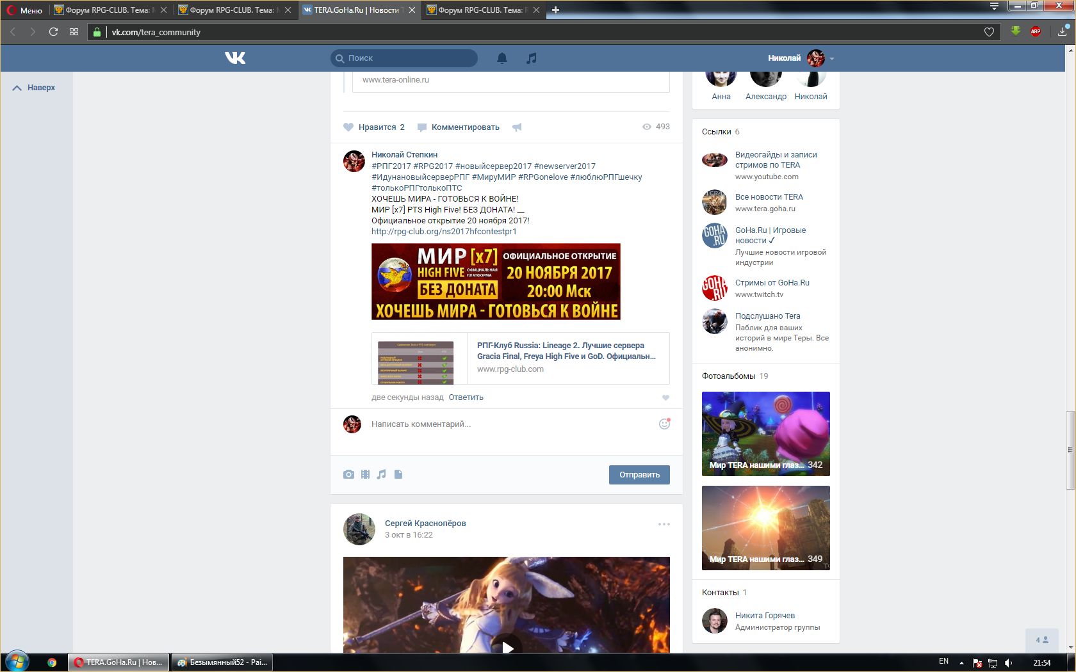Viewport: 1076px width, 672px height.
Task: Attach a video using the film icon
Action: [x=365, y=474]
